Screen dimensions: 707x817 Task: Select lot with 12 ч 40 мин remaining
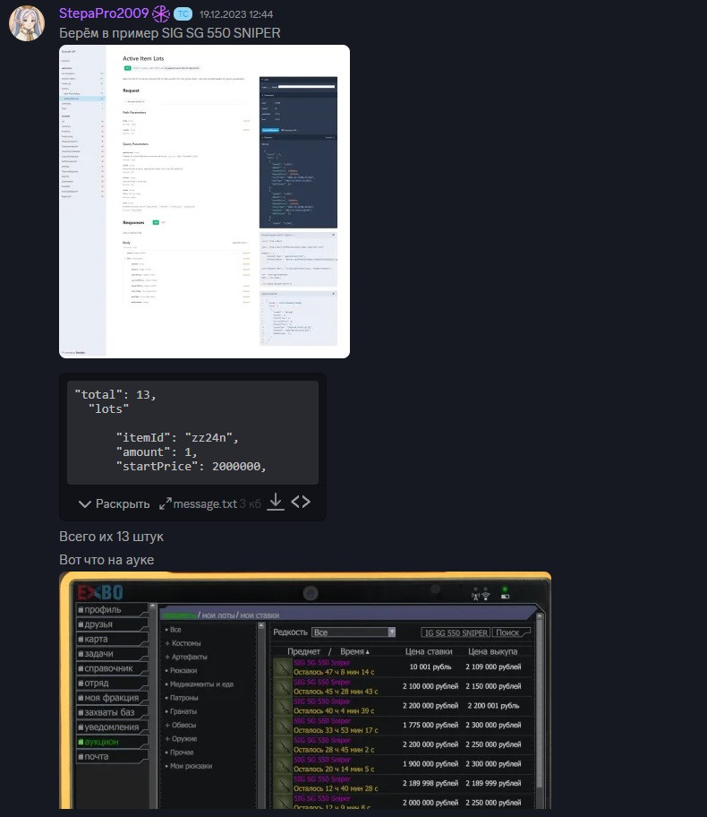click(403, 784)
